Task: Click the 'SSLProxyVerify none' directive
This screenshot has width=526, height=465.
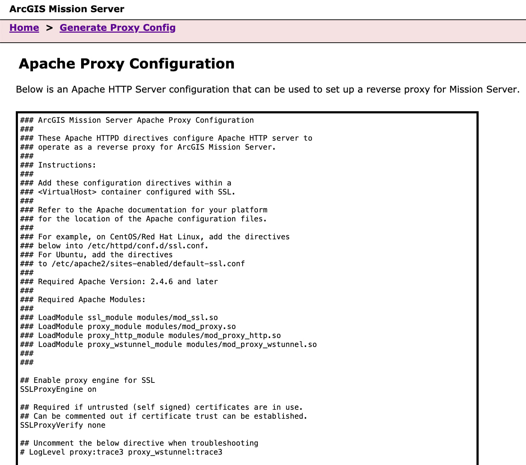Action: (x=63, y=425)
